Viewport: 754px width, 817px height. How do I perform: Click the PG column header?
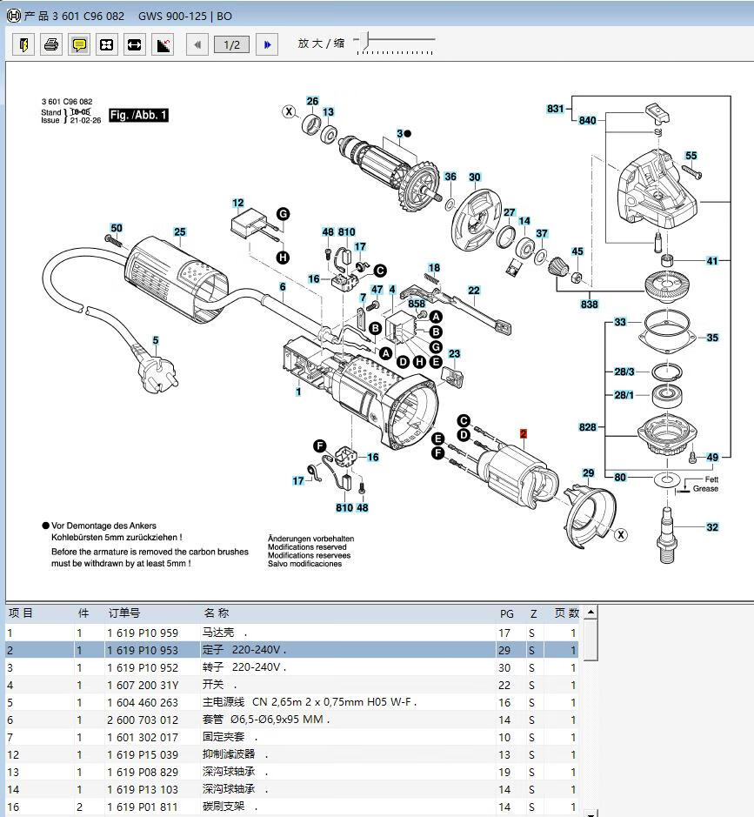pos(507,613)
